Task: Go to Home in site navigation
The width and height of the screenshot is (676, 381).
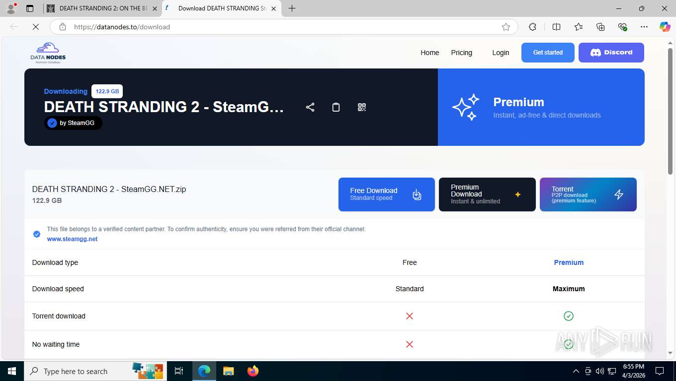Action: [x=430, y=53]
